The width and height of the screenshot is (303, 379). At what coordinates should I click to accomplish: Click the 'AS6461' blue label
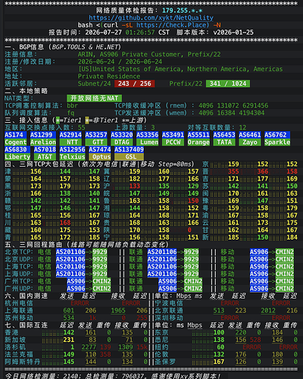pos(250,135)
